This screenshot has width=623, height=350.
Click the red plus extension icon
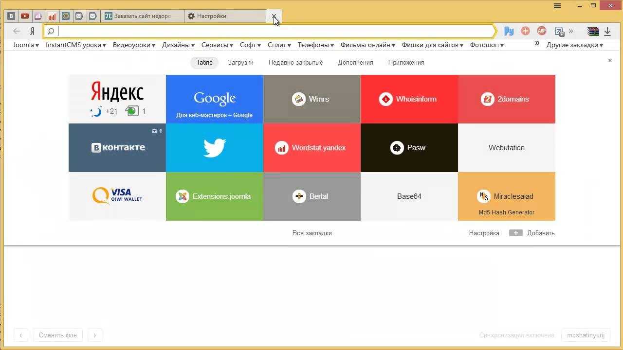coord(525,31)
